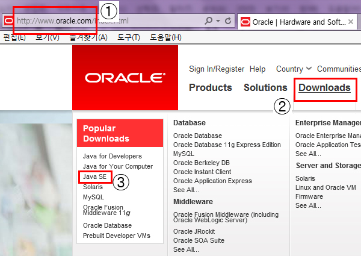The image size is (361, 256).
Task: Open the address bar search dropdown arrow
Action: click(x=218, y=21)
